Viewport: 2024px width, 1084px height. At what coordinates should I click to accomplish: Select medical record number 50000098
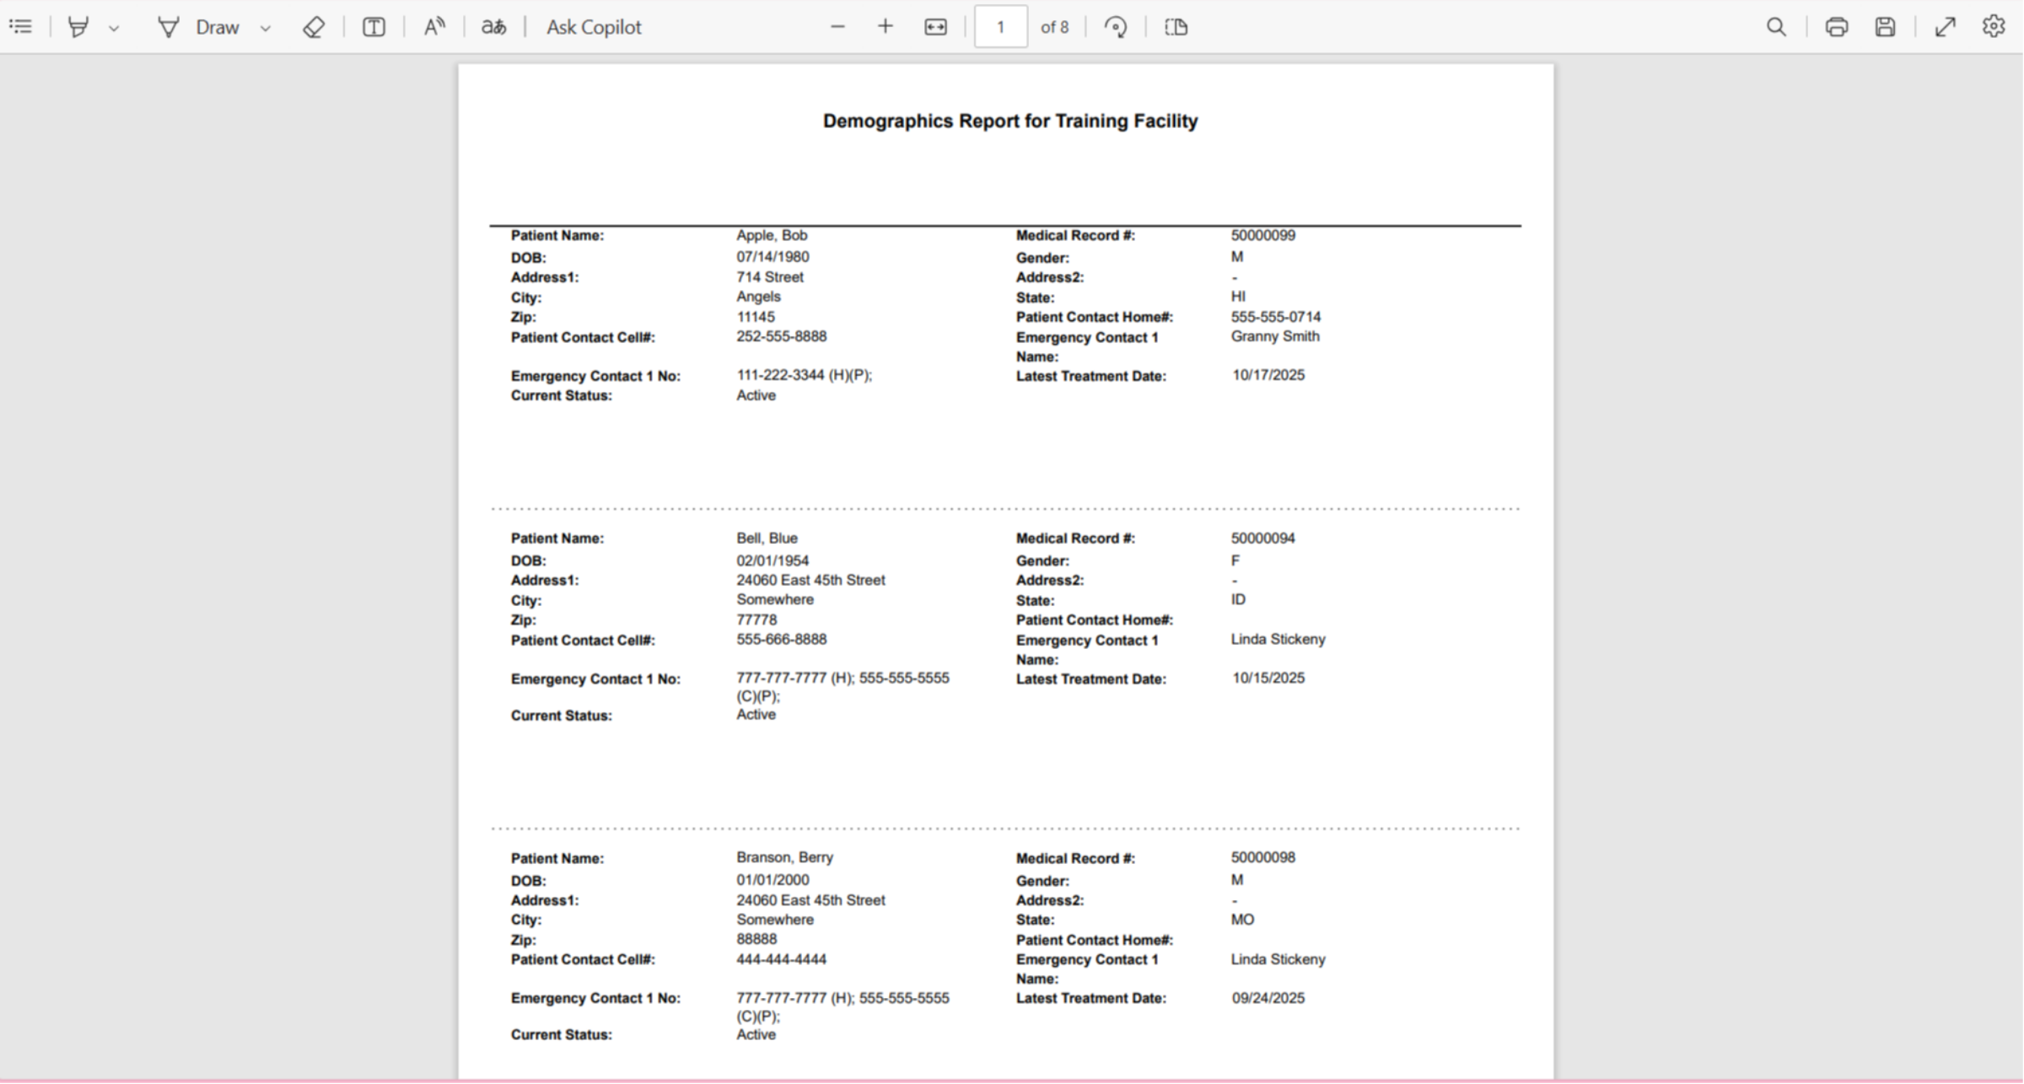tap(1263, 857)
